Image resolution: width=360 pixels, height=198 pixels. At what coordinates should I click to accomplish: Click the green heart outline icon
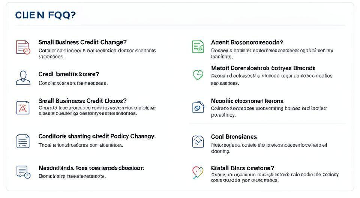coord(198,75)
